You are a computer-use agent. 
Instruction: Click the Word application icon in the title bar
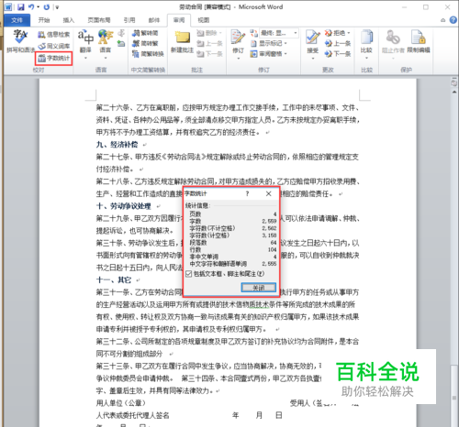coord(8,6)
